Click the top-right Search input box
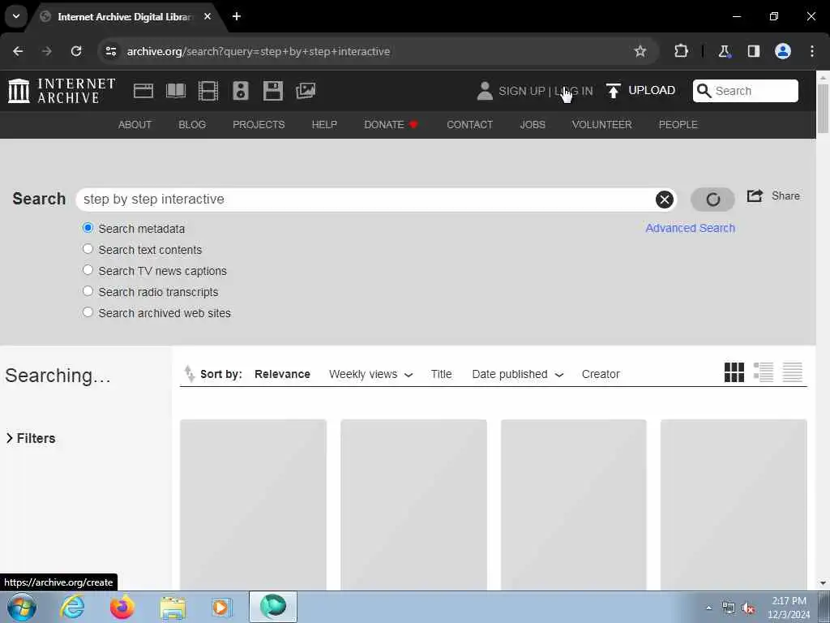The width and height of the screenshot is (830, 623). point(746,91)
